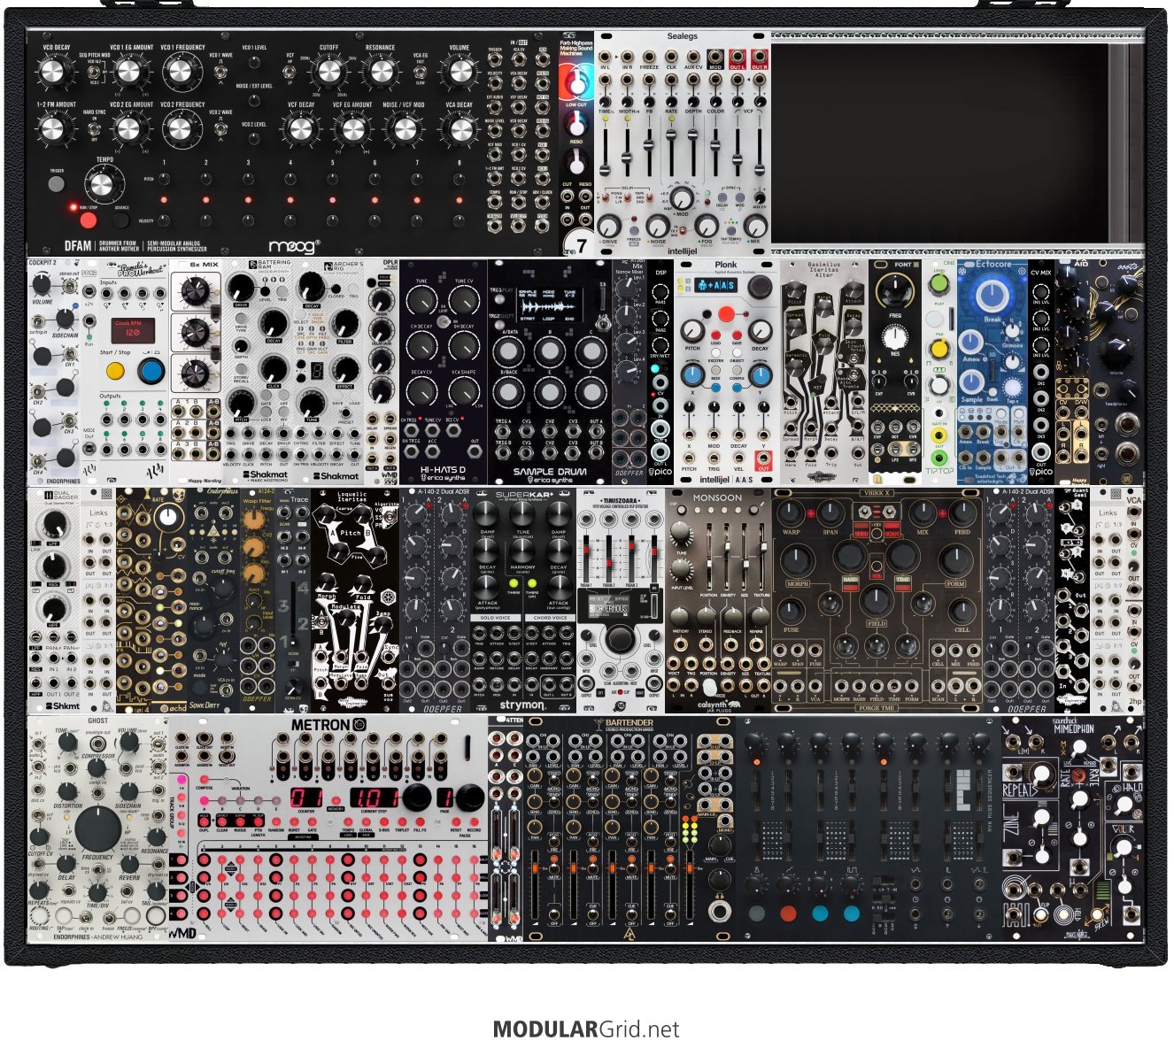
Task: Click the VCO 2 FREQUENCY knob
Action: (182, 128)
